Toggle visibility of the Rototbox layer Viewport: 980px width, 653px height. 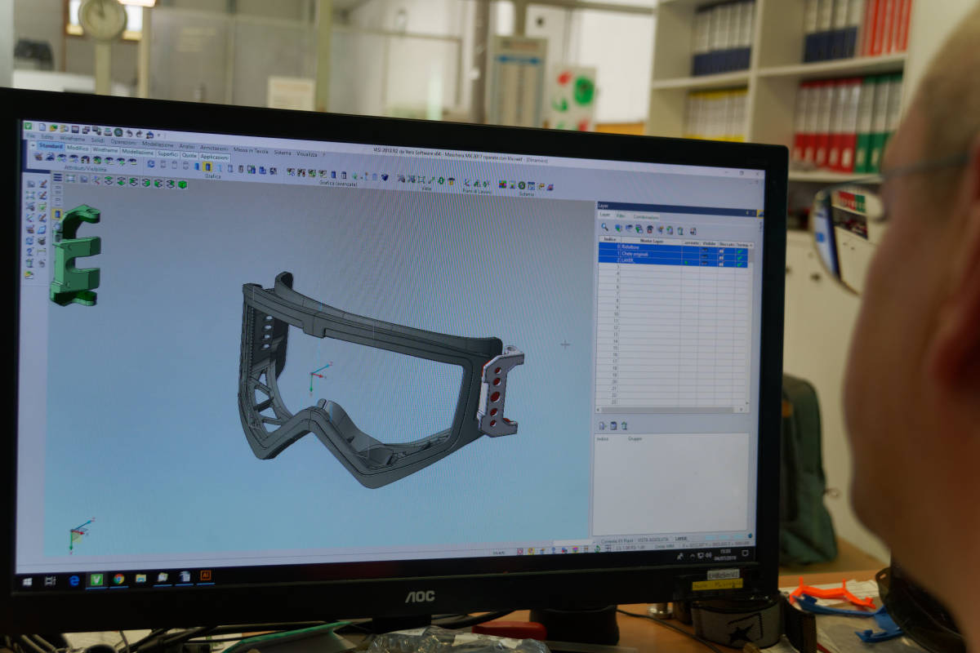pyautogui.click(x=704, y=248)
